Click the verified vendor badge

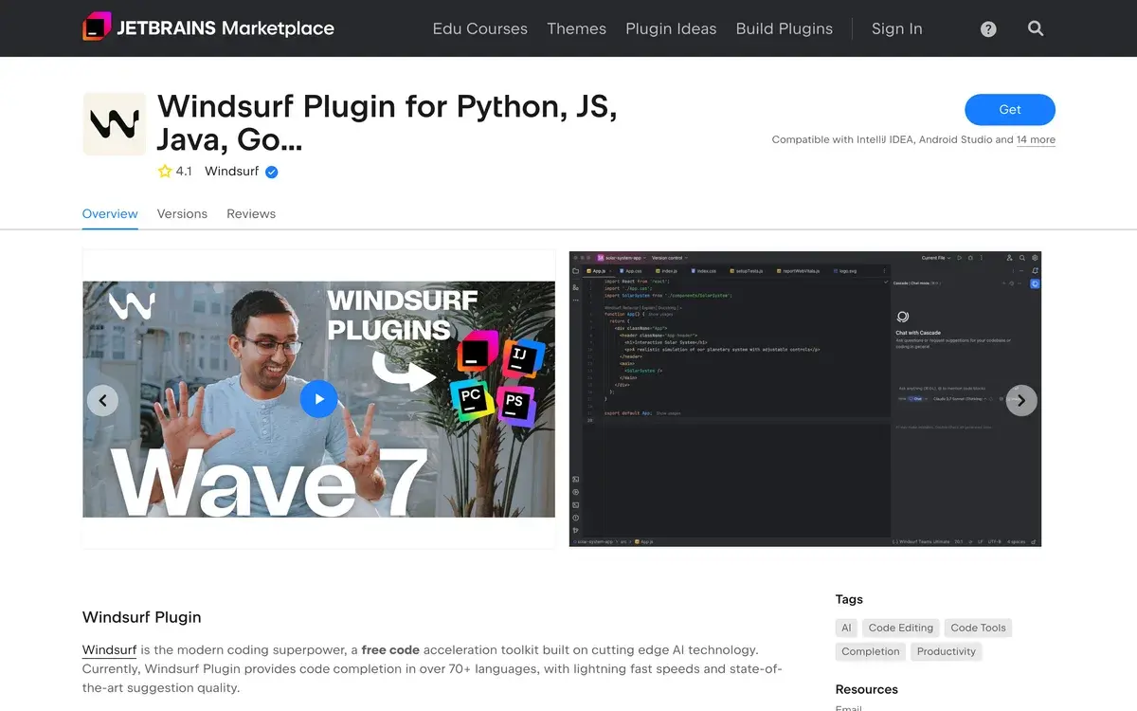pos(272,172)
